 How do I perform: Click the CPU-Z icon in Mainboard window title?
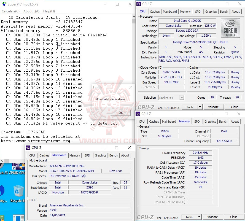click(28, 148)
